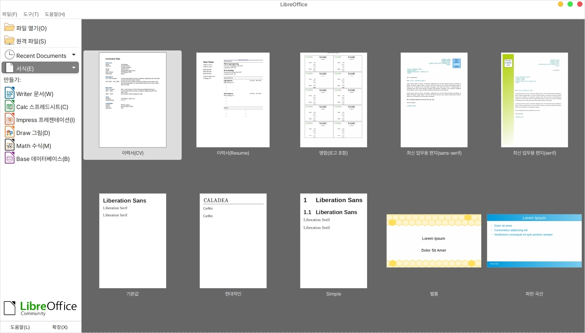Click the Calc spreadsheet icon
Image resolution: width=585 pixels, height=333 pixels.
coord(10,106)
